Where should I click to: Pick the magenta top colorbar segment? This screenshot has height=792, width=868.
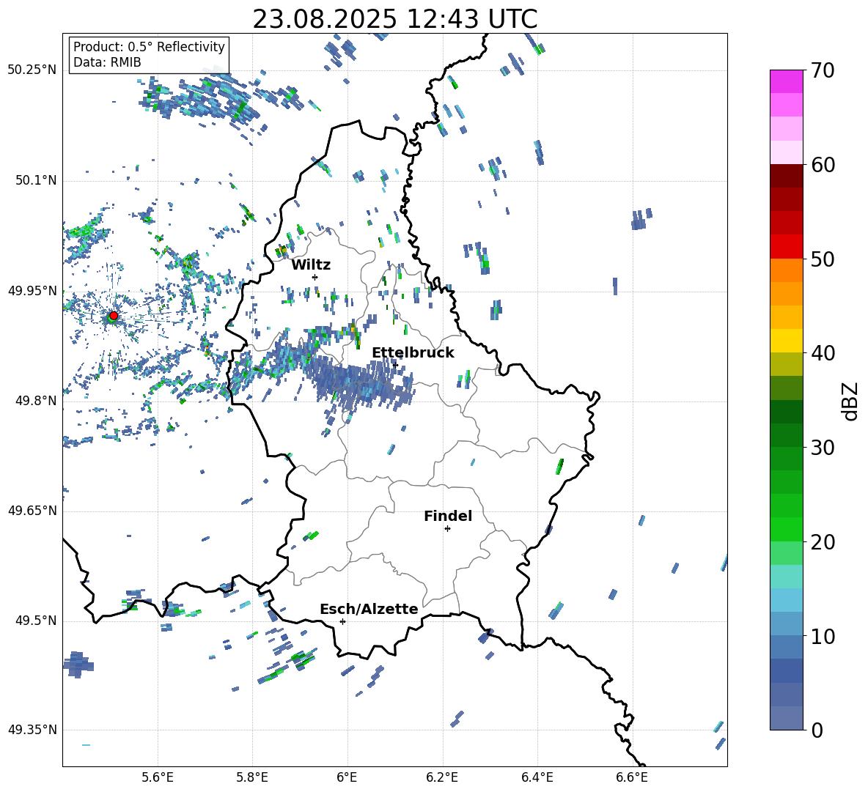(x=786, y=81)
